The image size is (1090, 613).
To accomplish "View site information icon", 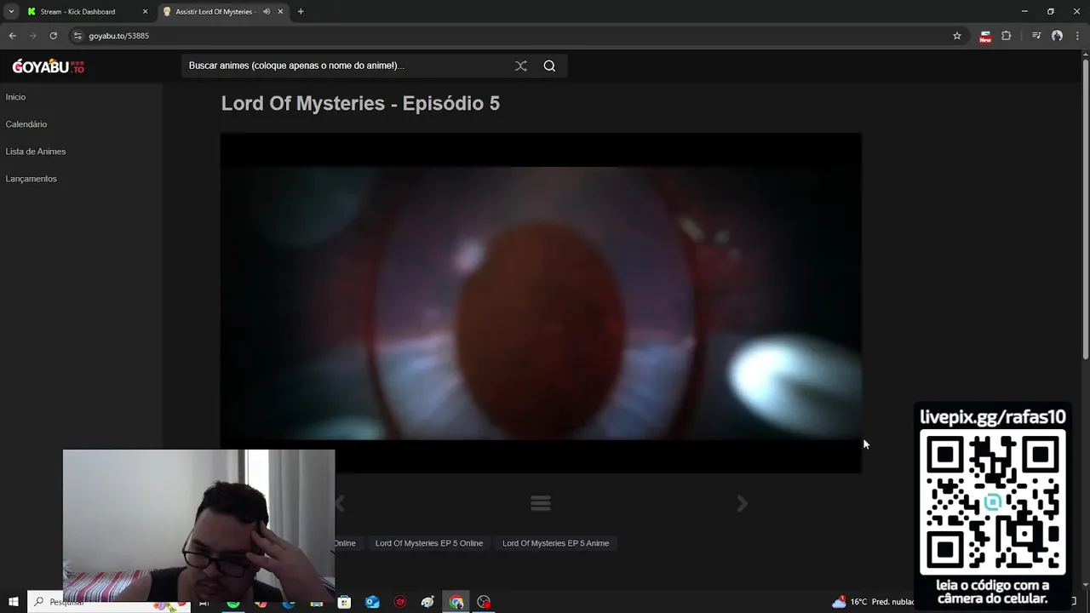I will (77, 36).
